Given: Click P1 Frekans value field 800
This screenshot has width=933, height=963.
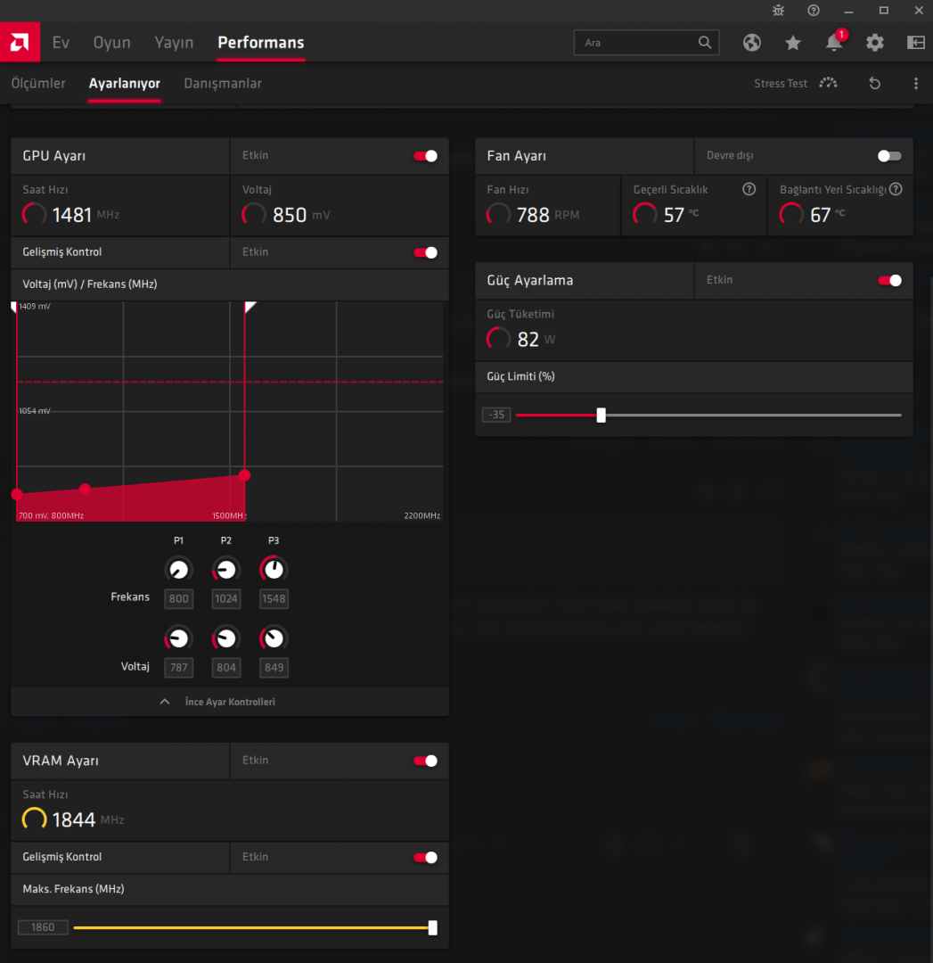Looking at the screenshot, I should coord(178,599).
